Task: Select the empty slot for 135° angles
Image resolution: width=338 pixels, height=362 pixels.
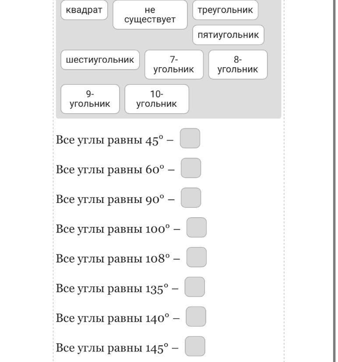Action: pyautogui.click(x=195, y=287)
